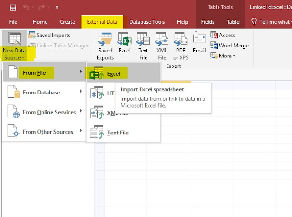Expand the From Online Services submenu
The width and height of the screenshot is (292, 217).
(44, 111)
